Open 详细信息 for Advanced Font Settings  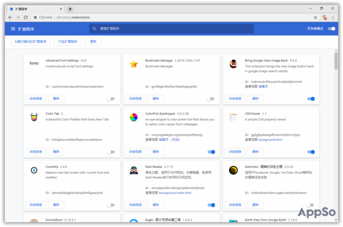(x=36, y=99)
